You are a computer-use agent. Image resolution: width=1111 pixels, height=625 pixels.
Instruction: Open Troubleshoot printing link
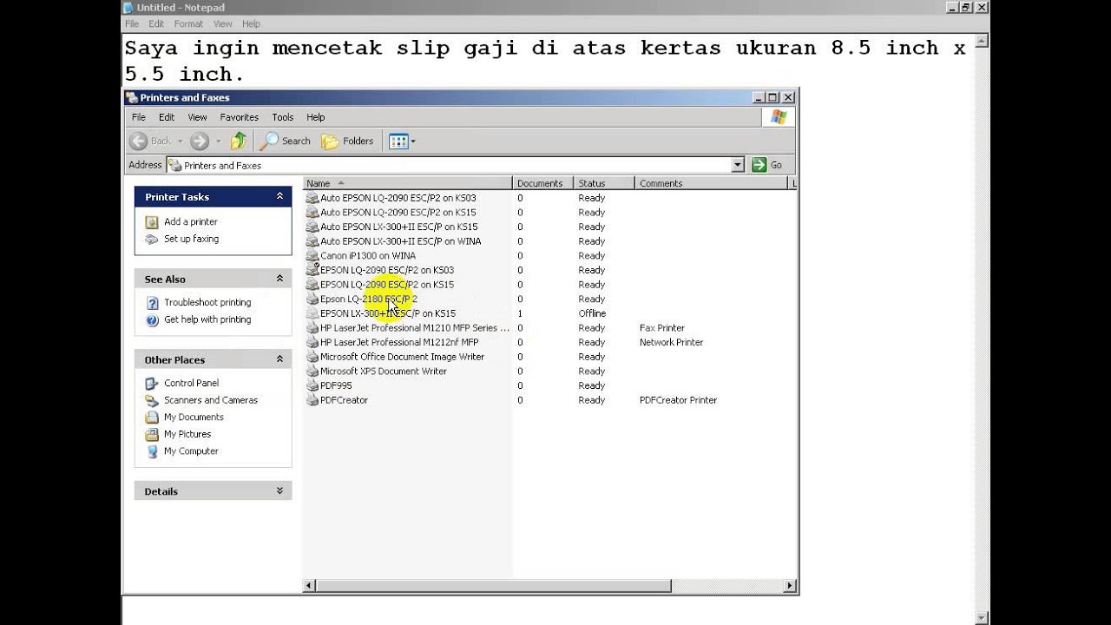(x=207, y=302)
